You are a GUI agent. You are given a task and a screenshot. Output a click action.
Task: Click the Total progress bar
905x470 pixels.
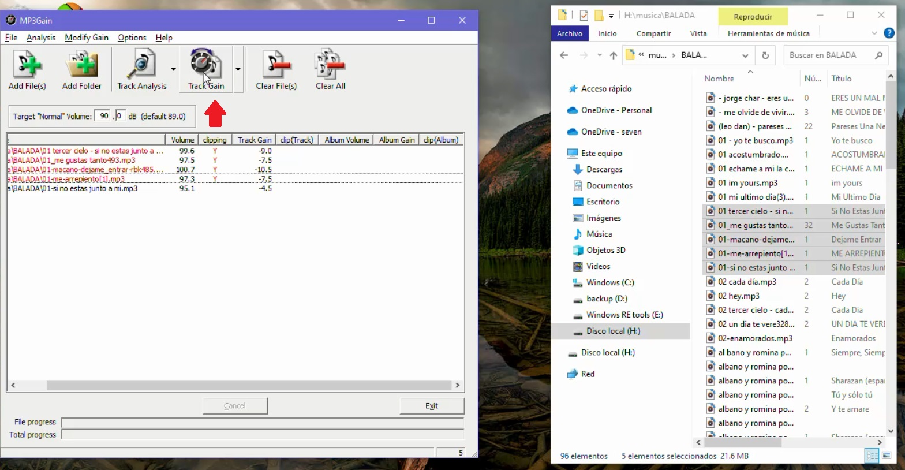click(x=263, y=435)
